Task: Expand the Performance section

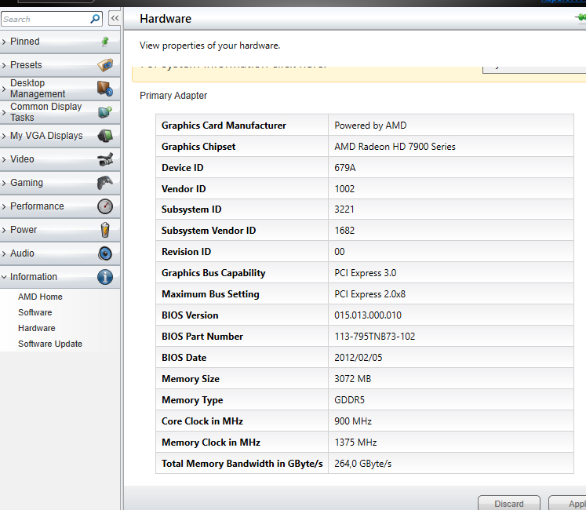Action: 4,206
